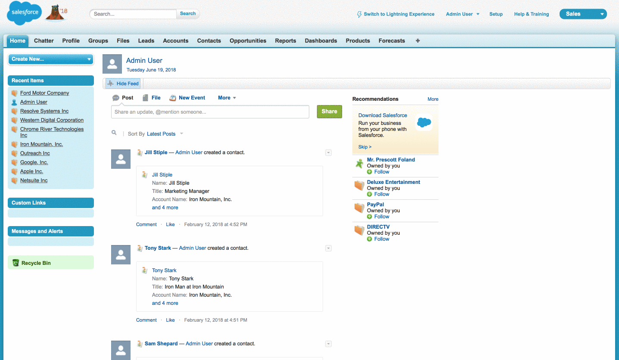The height and width of the screenshot is (360, 619).
Task: Click the avatar beside Tony Stark post
Action: pos(121,254)
